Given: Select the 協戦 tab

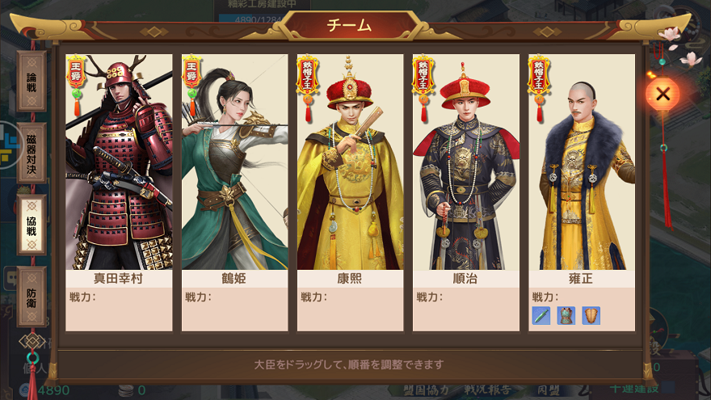Looking at the screenshot, I should pos(32,225).
